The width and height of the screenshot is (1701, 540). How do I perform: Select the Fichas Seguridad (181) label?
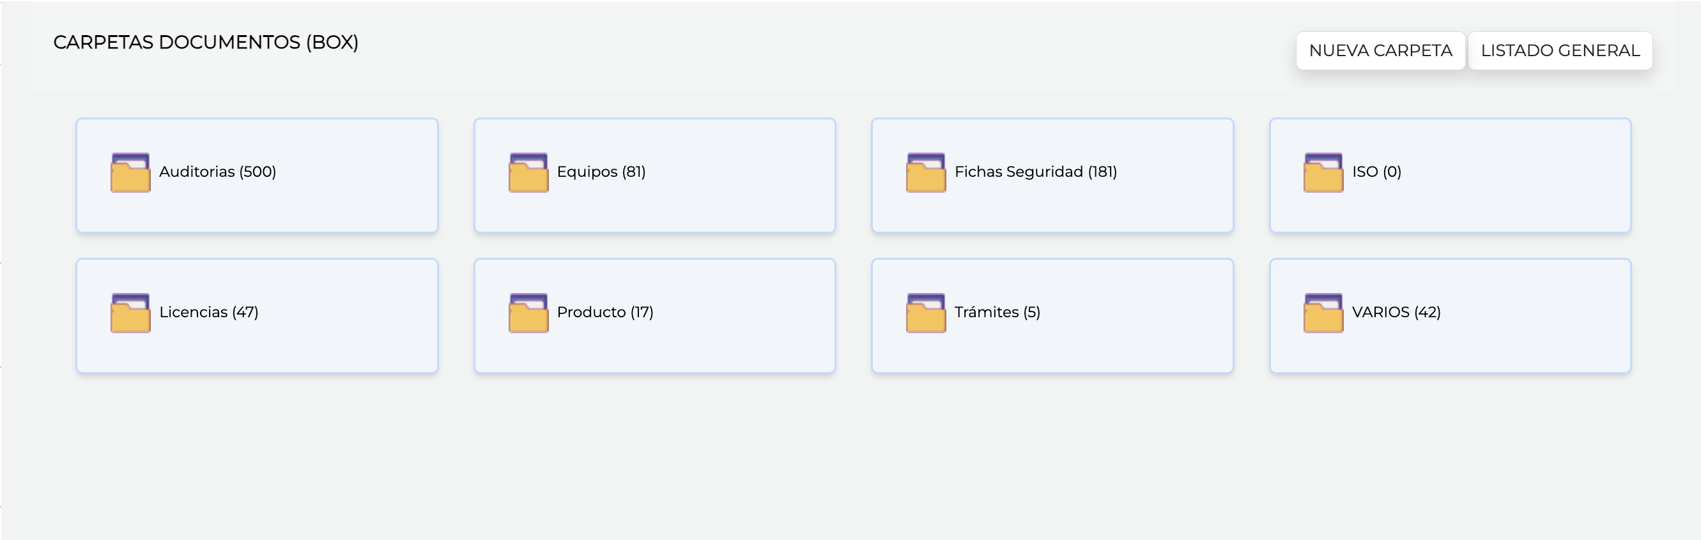[1036, 172]
